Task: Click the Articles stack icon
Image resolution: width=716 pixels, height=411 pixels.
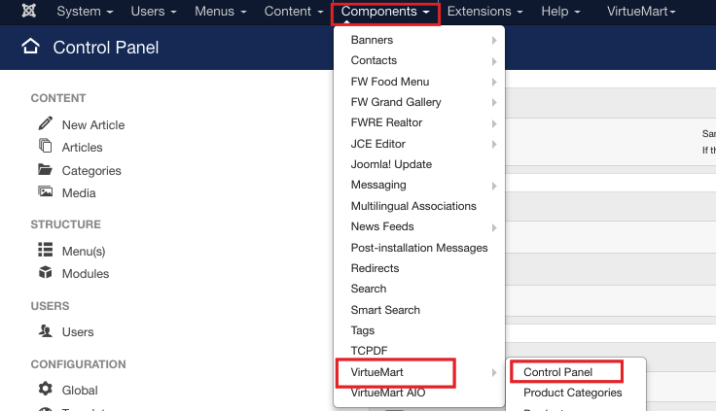Action: 45,147
